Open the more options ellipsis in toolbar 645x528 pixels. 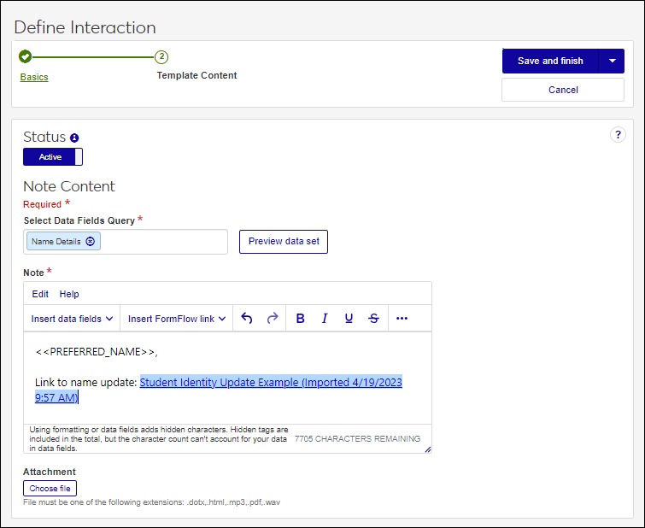[x=402, y=319]
